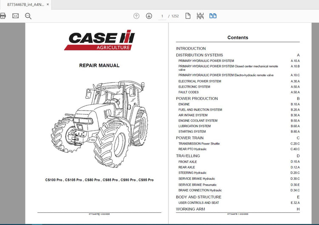
Task: Click LUBRICATION SYSTEM entry
Action: click(x=194, y=126)
